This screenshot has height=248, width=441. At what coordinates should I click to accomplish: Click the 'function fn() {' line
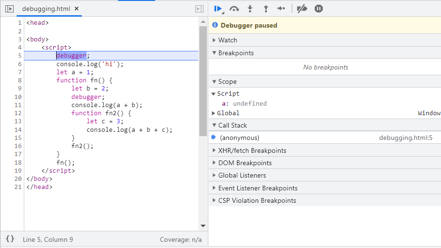(x=84, y=80)
